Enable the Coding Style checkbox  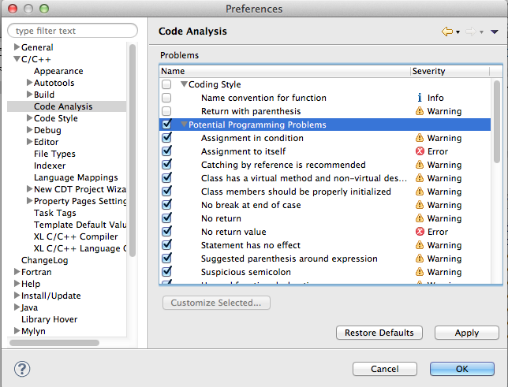click(166, 84)
